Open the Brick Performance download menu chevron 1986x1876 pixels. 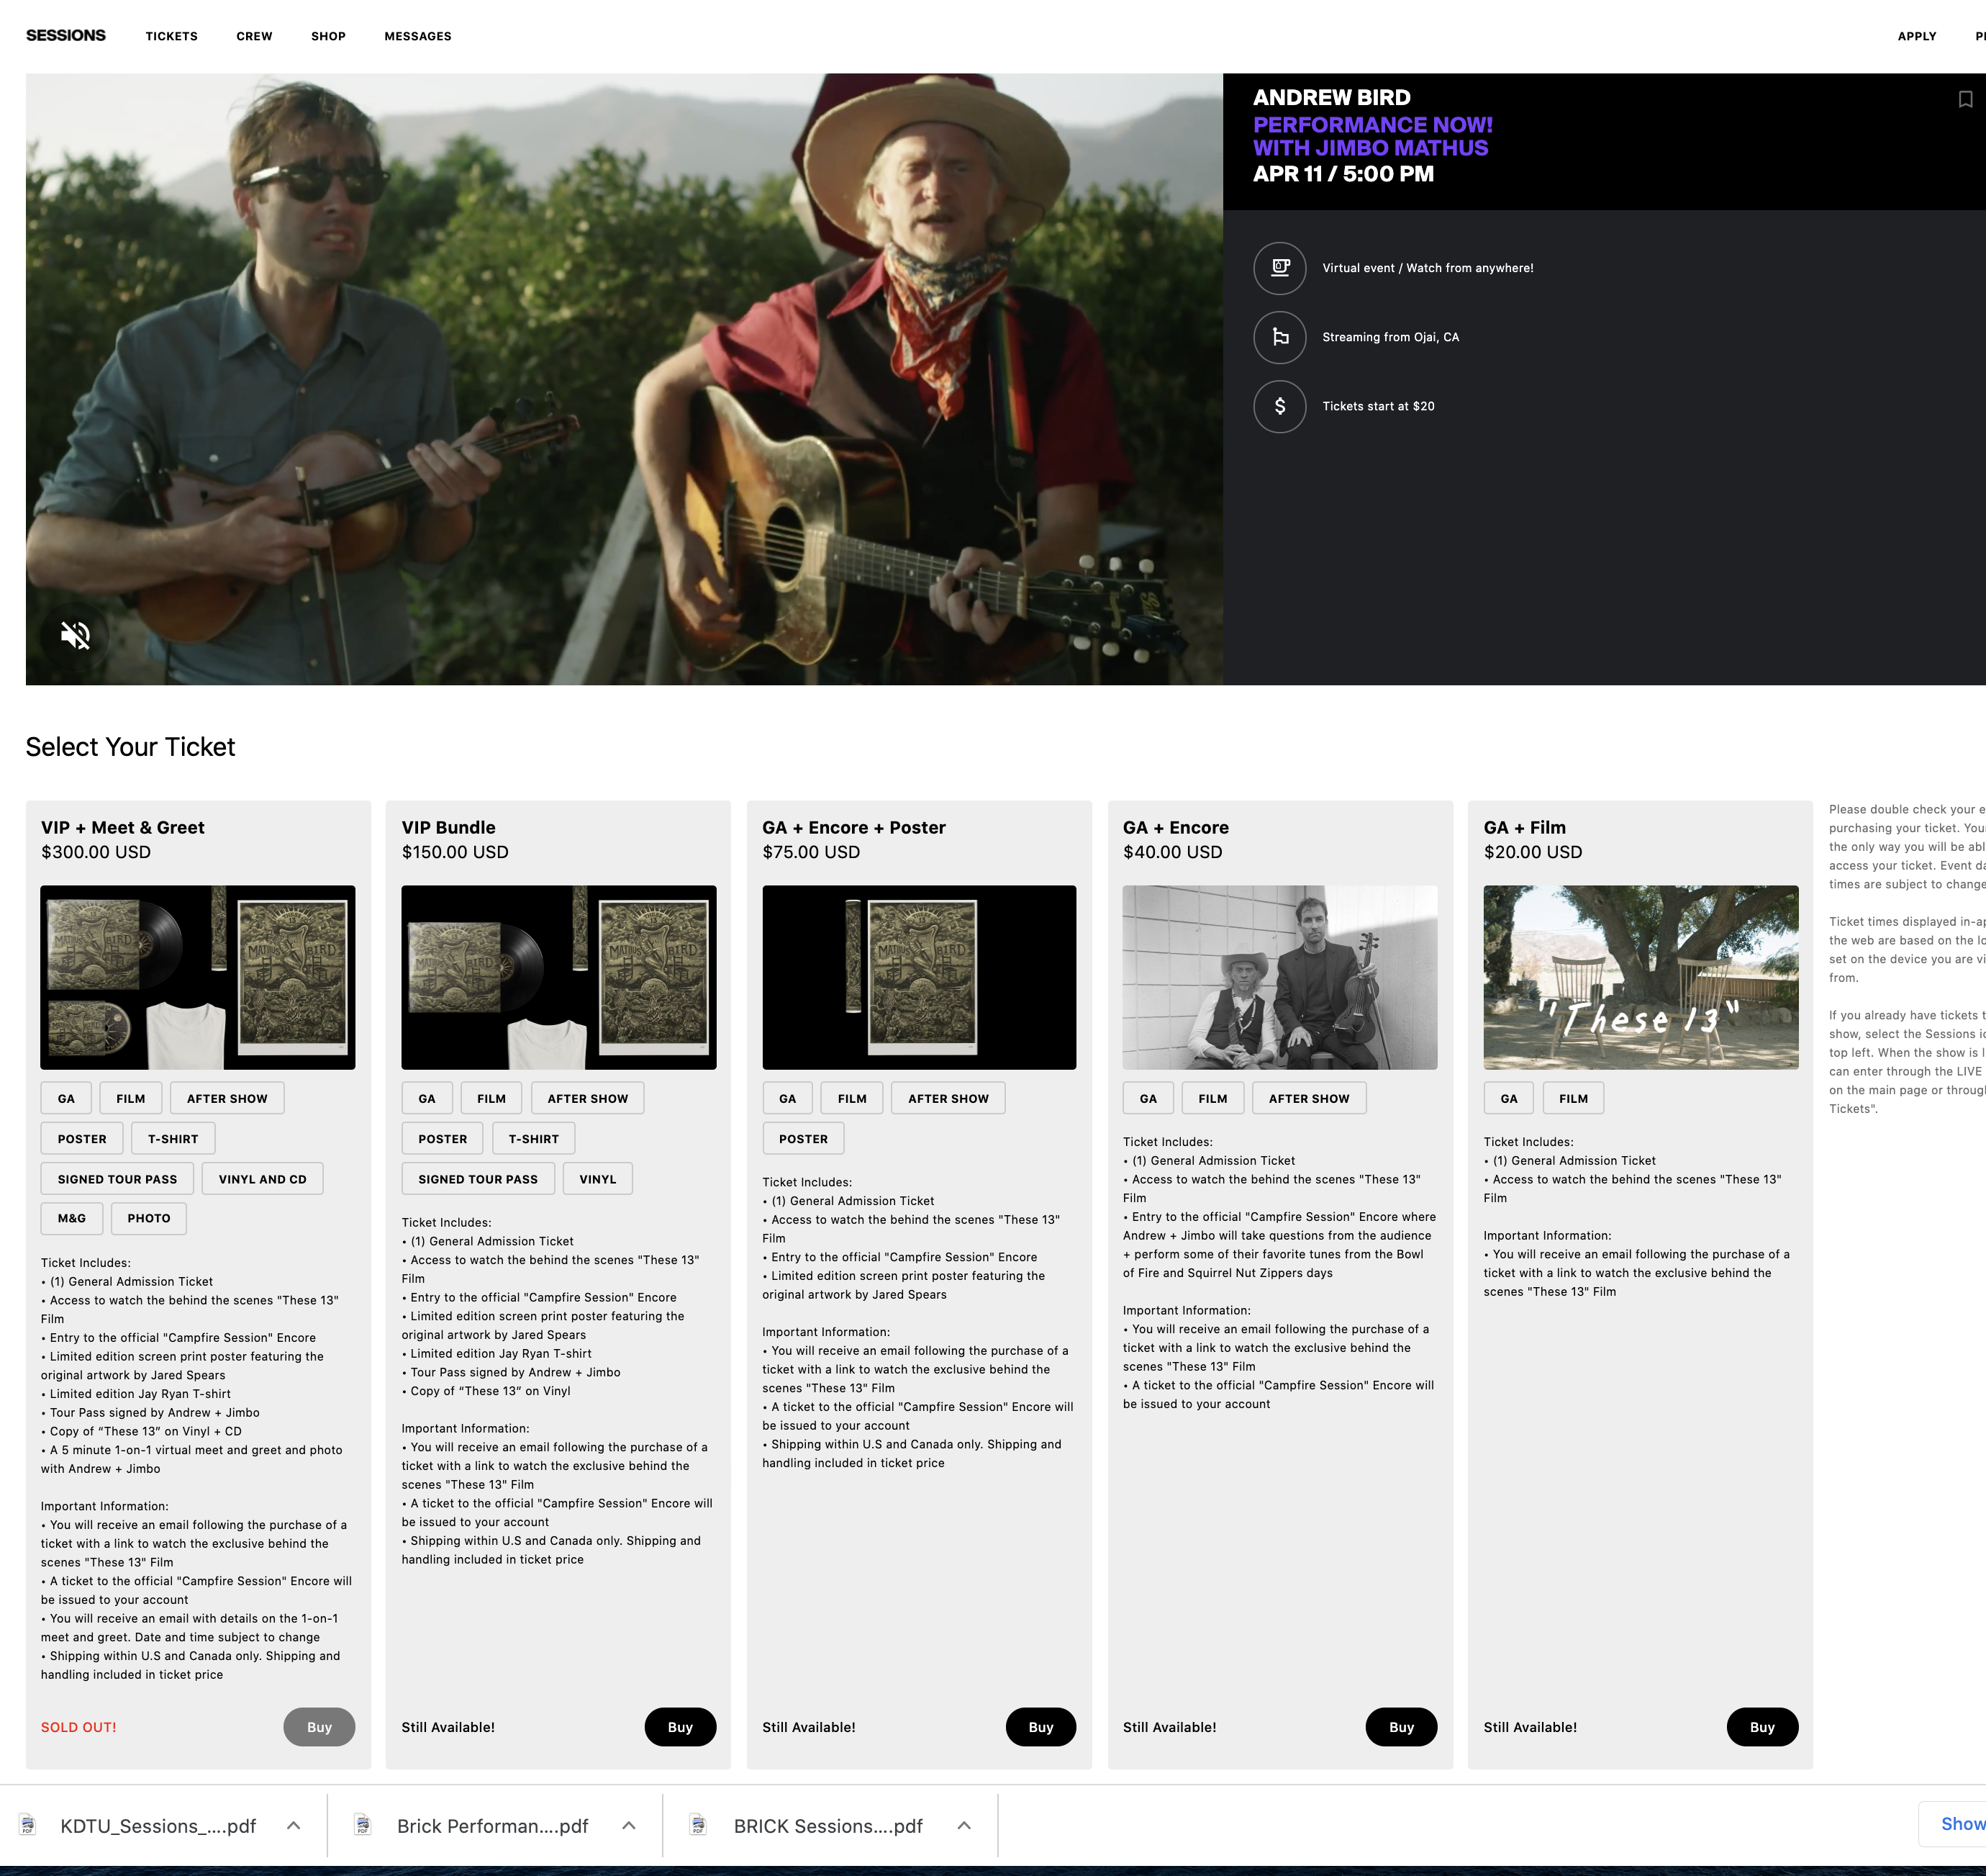629,1825
